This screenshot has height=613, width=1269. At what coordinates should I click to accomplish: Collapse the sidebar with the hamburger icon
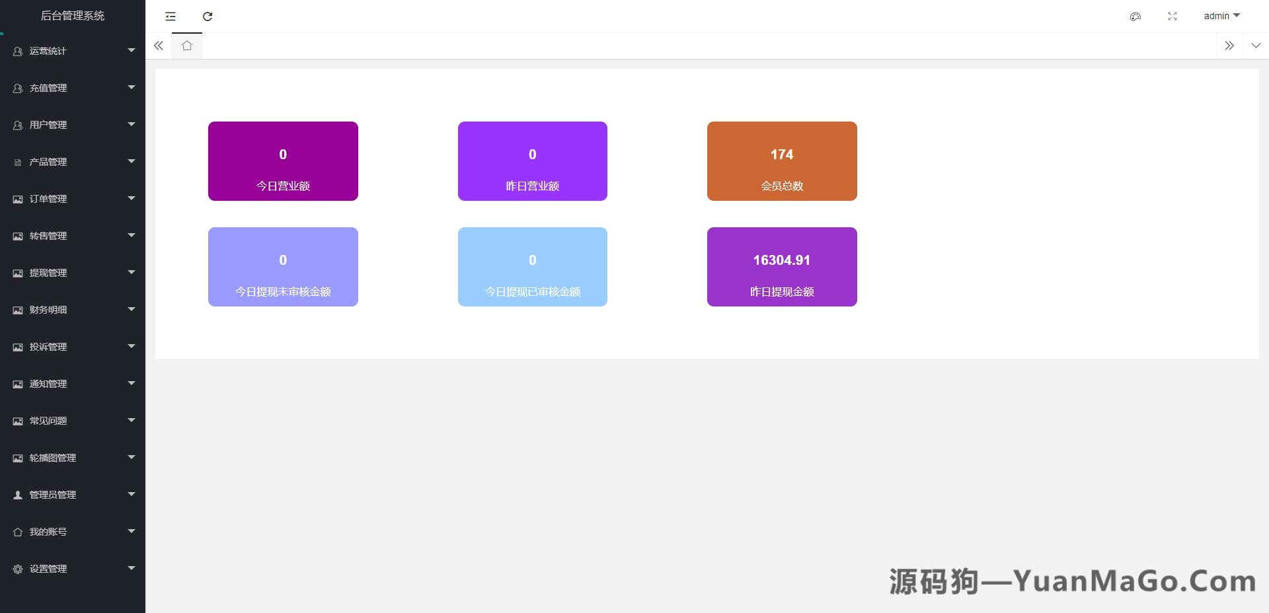(170, 16)
